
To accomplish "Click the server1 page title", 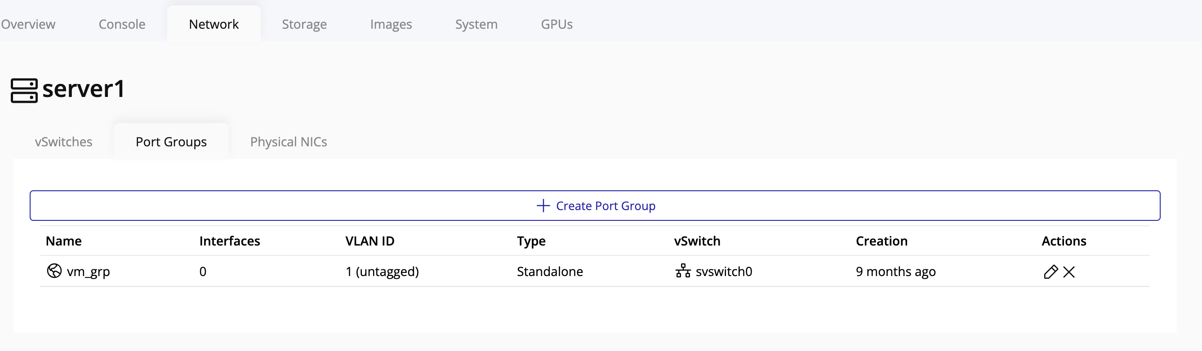I will (x=84, y=88).
